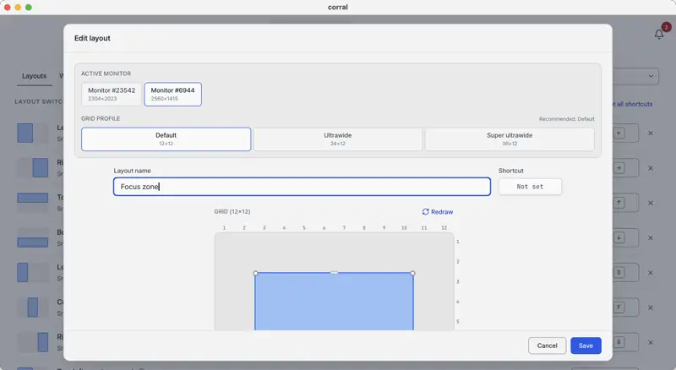676x370 pixels.
Task: Select the right-half layout thumbnail in background list
Action: [32, 168]
